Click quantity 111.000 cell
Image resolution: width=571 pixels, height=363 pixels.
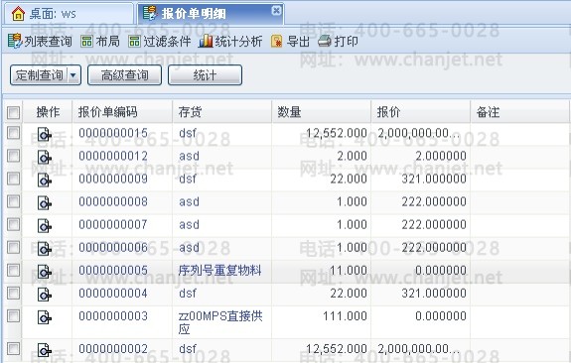pos(345,315)
